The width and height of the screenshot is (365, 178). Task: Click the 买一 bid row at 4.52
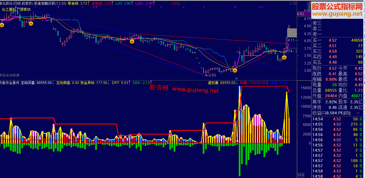[x=337, y=40]
